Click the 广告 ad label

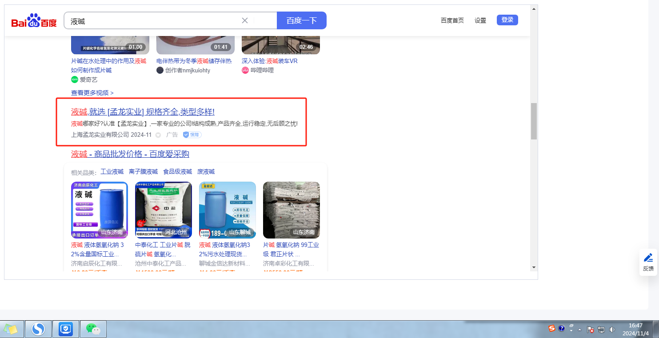(x=172, y=135)
